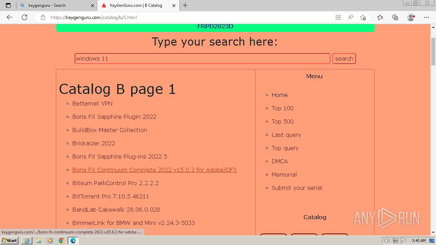The width and height of the screenshot is (436, 245).
Task: Open Bitsum ParkControl Pro 2.2.2.2
Action: click(x=115, y=183)
